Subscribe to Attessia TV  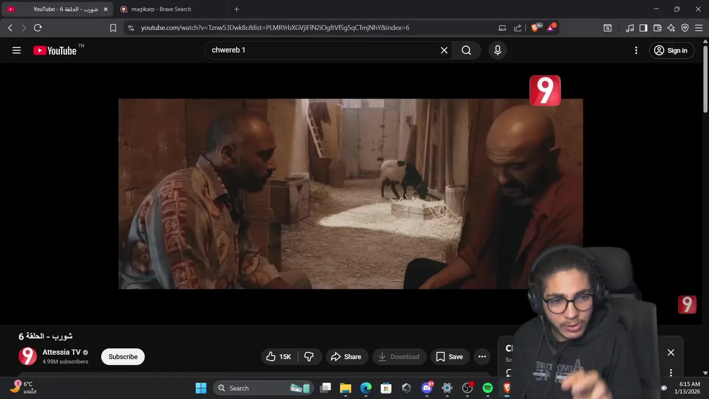(123, 357)
